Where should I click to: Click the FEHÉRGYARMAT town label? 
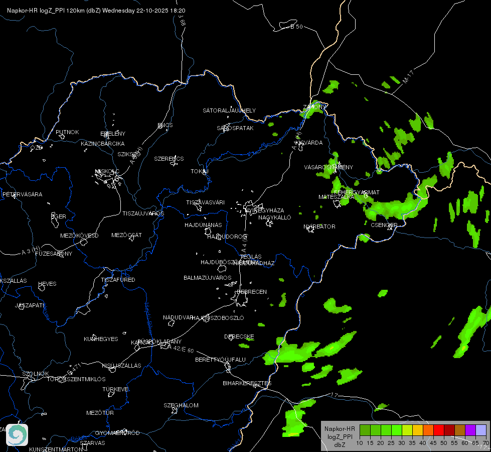pos(357,192)
